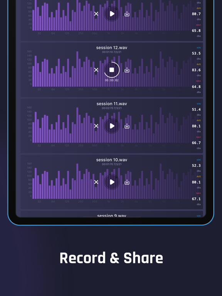The height and width of the screenshot is (296, 222).
Task: Delete session 12.wav with its X icon
Action: pyautogui.click(x=96, y=70)
